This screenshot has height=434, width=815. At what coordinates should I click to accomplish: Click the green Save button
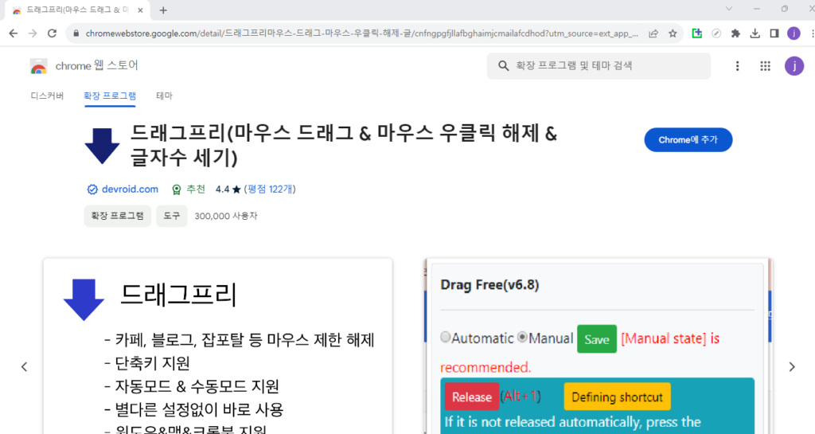coord(597,339)
